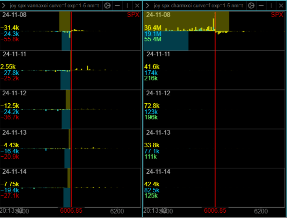Click vertical bar icon in charmxoi header

point(271,6)
